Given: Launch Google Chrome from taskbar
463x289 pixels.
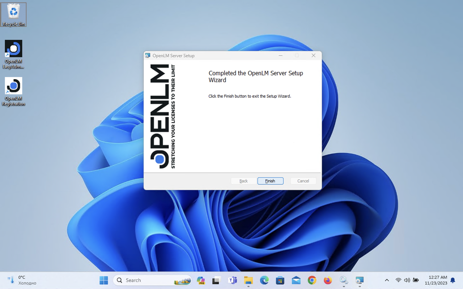Looking at the screenshot, I should [x=312, y=280].
